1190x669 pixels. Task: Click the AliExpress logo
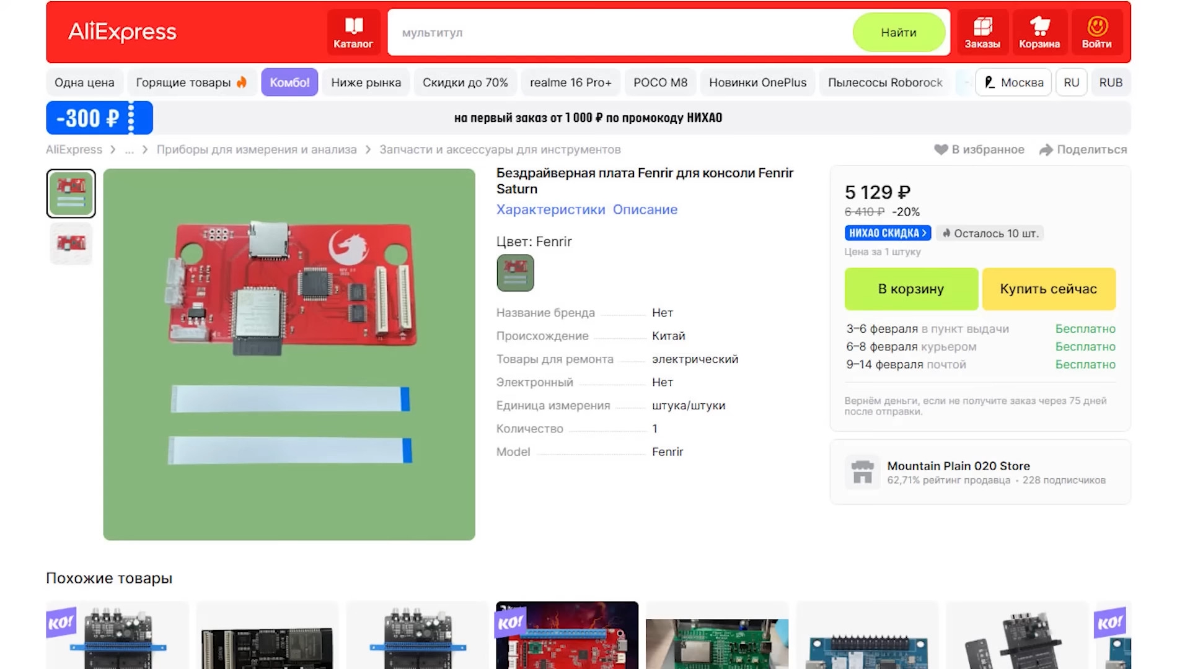pos(122,32)
